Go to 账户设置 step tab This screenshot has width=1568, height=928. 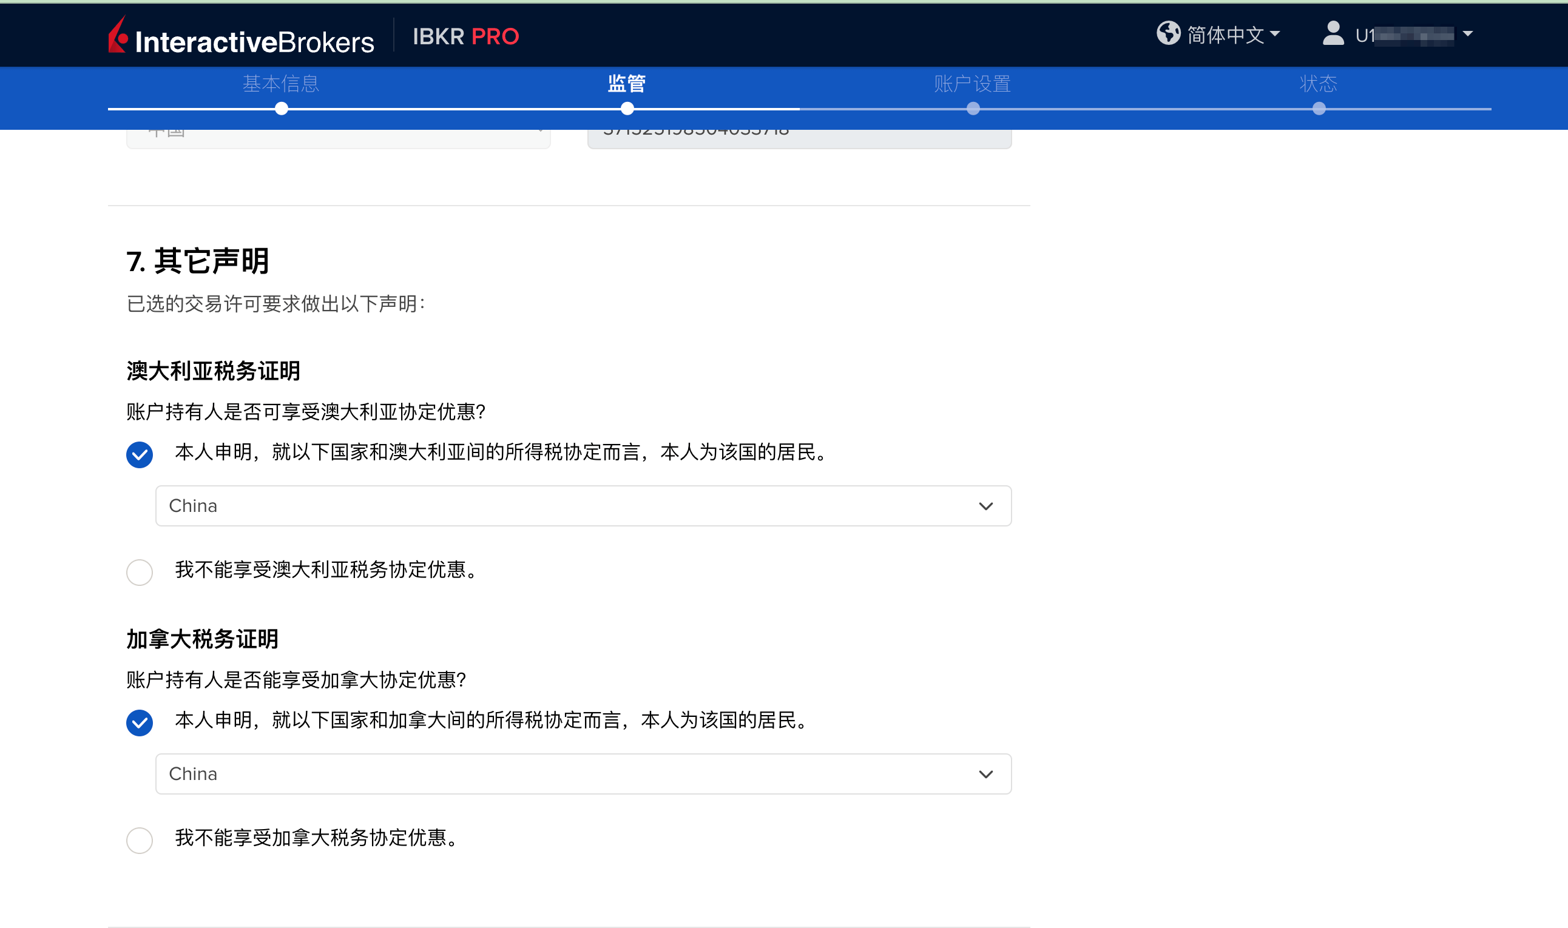[x=972, y=84]
